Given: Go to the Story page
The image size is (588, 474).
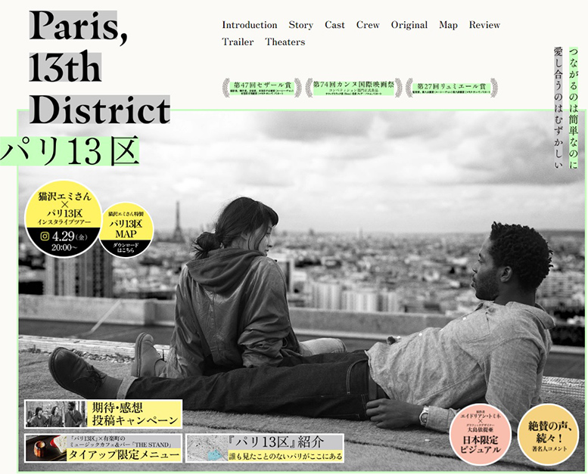Looking at the screenshot, I should [300, 25].
